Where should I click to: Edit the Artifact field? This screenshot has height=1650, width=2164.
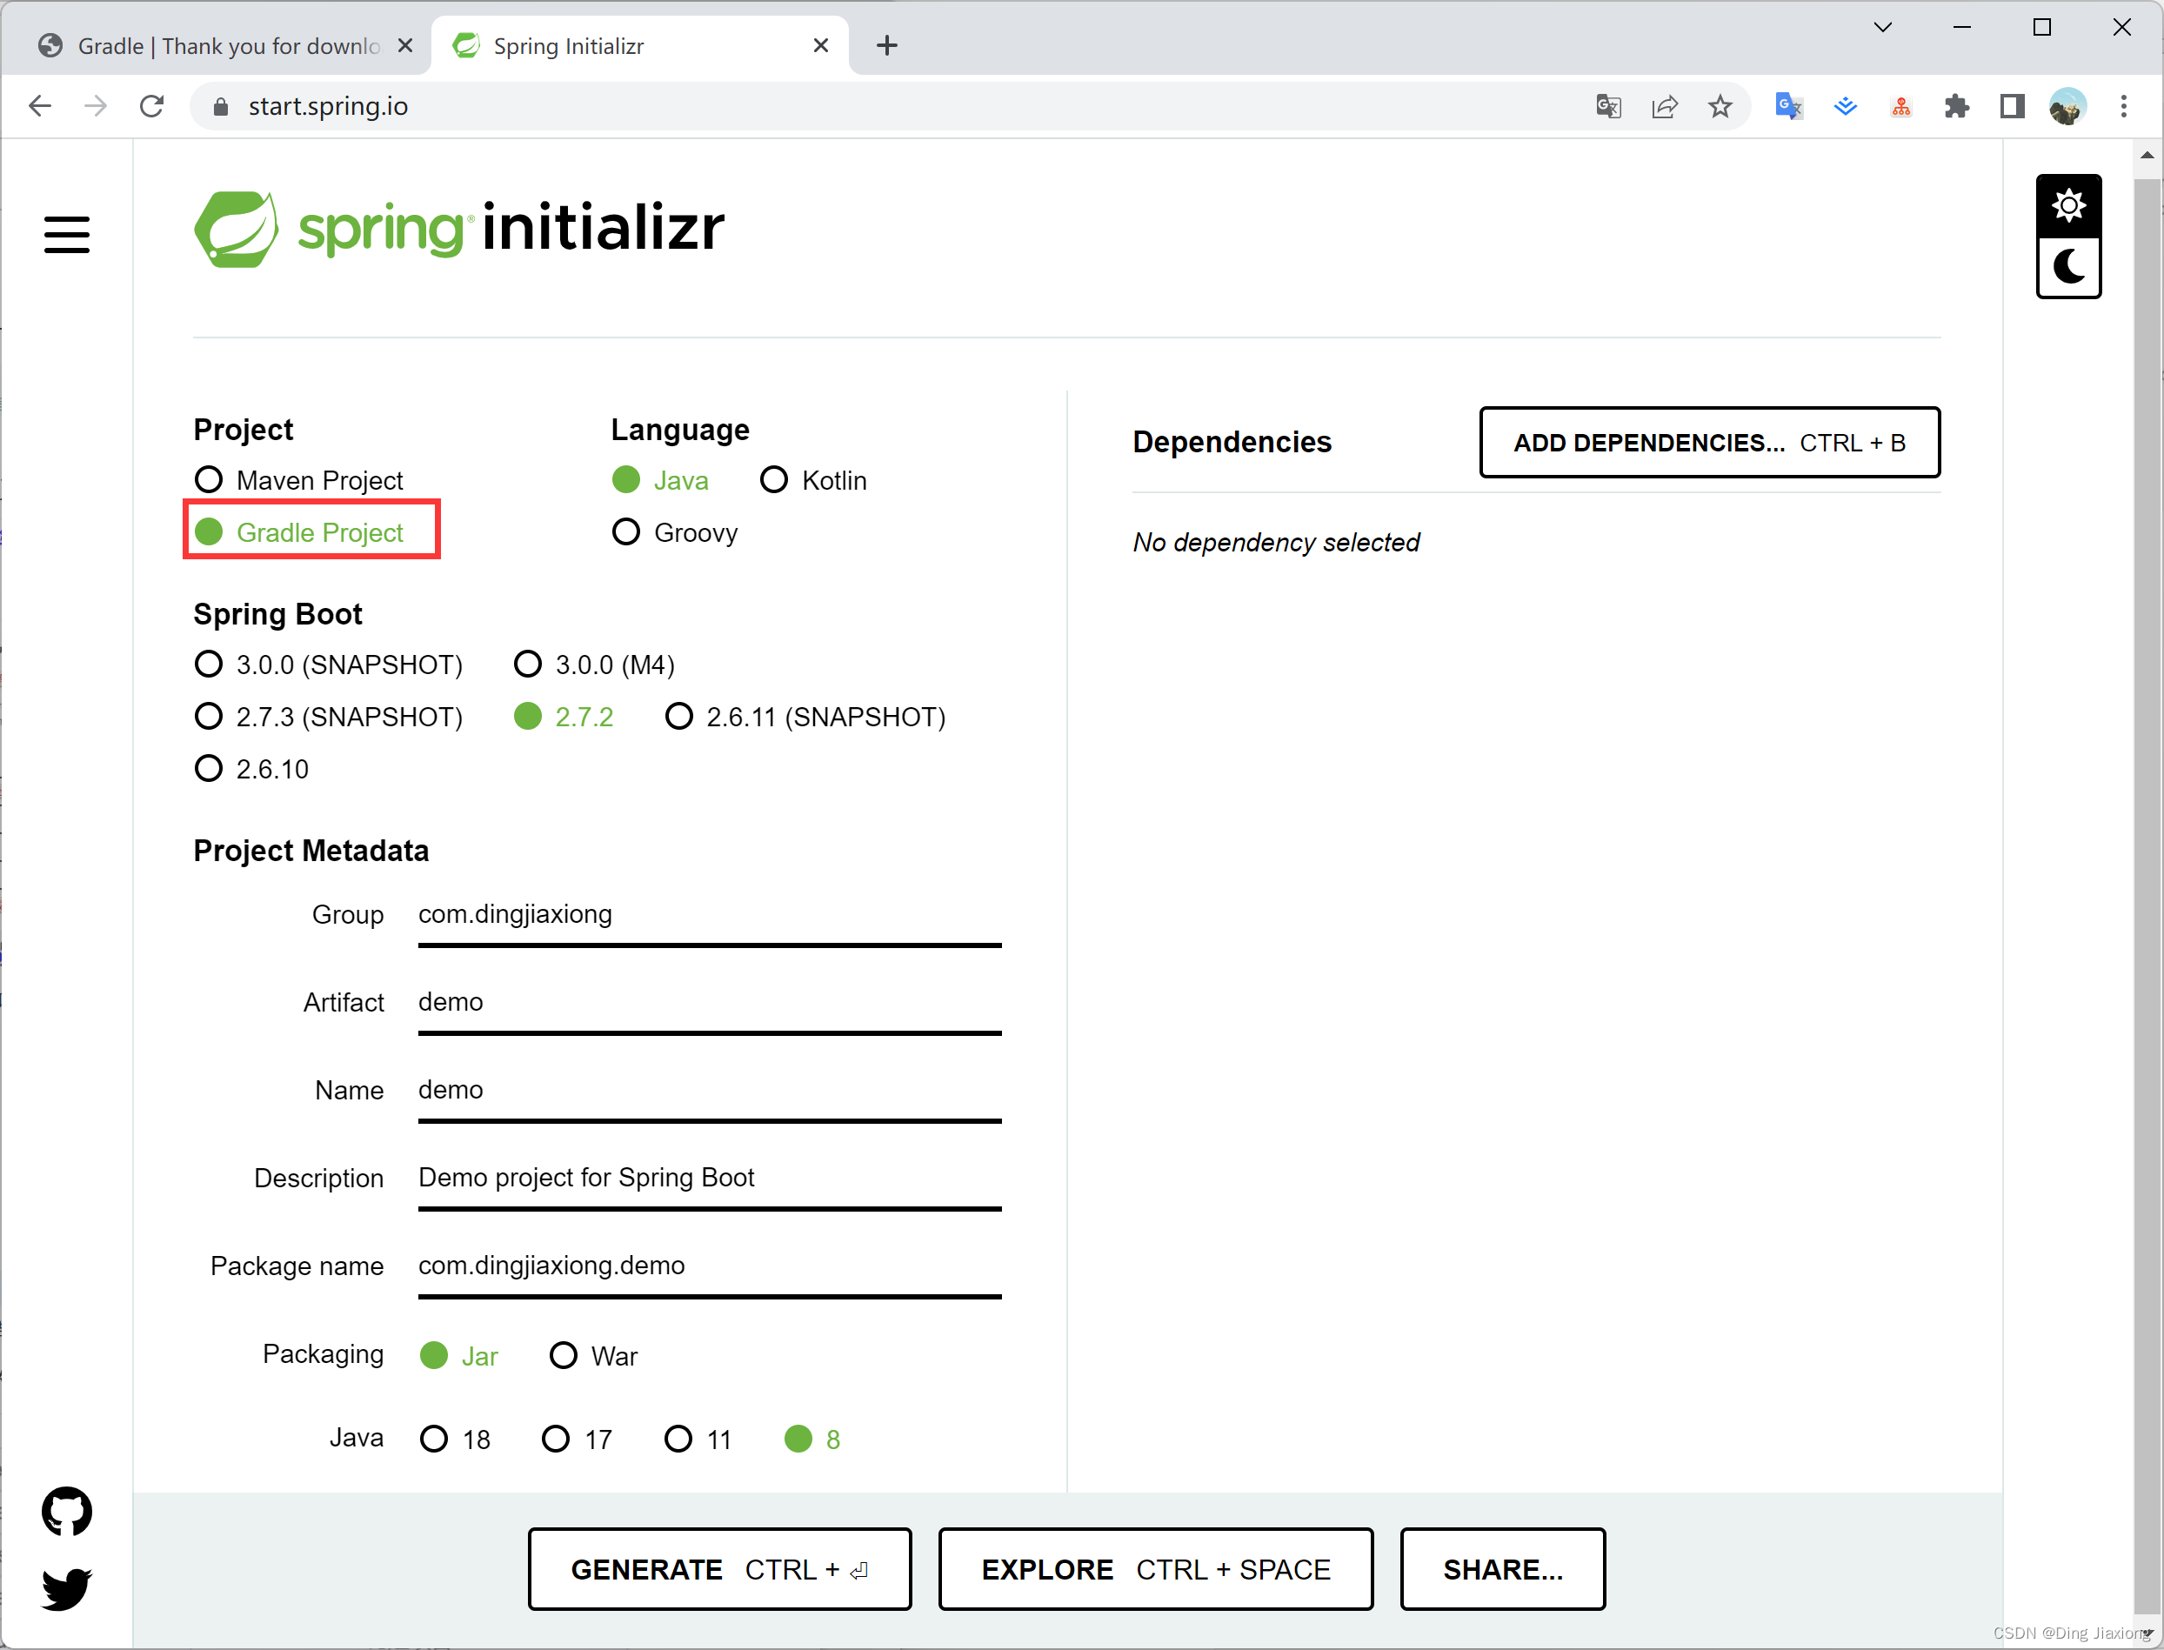tap(709, 1005)
